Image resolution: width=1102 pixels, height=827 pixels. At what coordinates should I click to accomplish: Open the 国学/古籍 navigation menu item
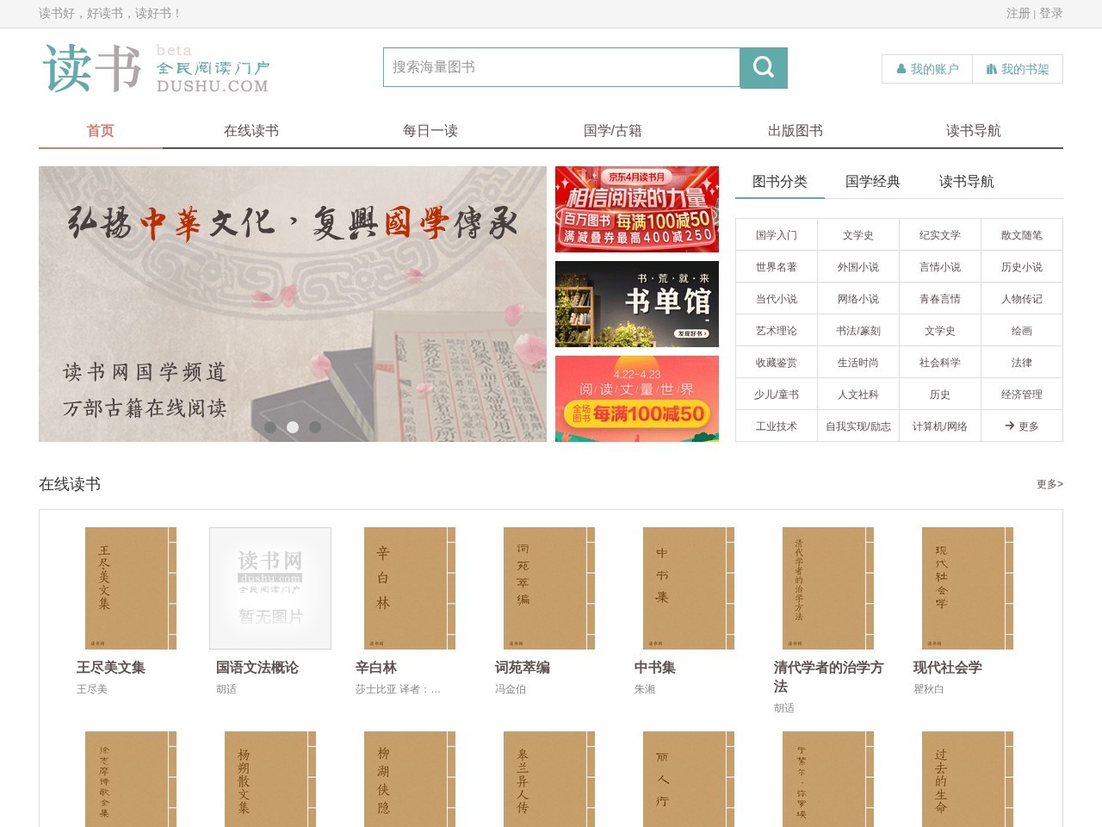coord(613,131)
